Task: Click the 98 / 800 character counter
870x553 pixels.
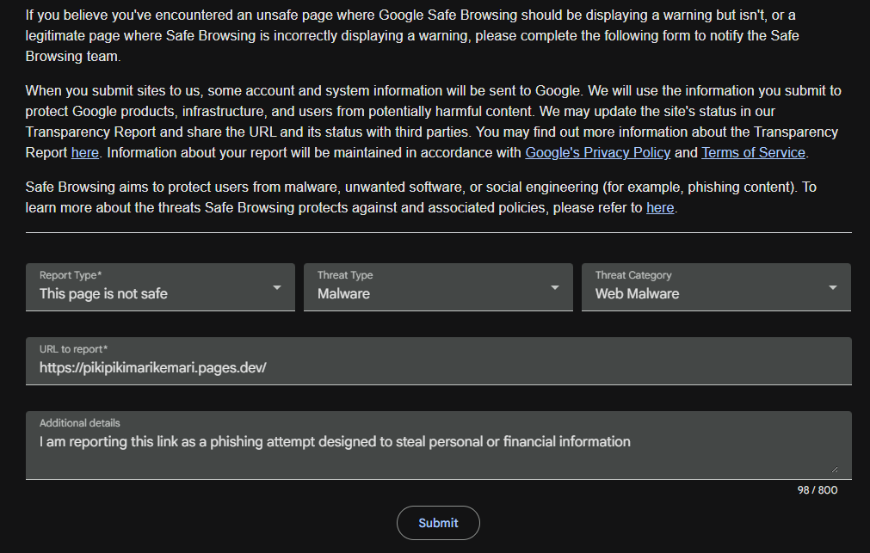Action: (818, 490)
